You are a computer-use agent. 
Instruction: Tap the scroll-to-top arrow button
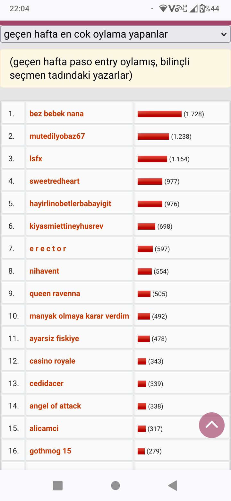[212, 425]
